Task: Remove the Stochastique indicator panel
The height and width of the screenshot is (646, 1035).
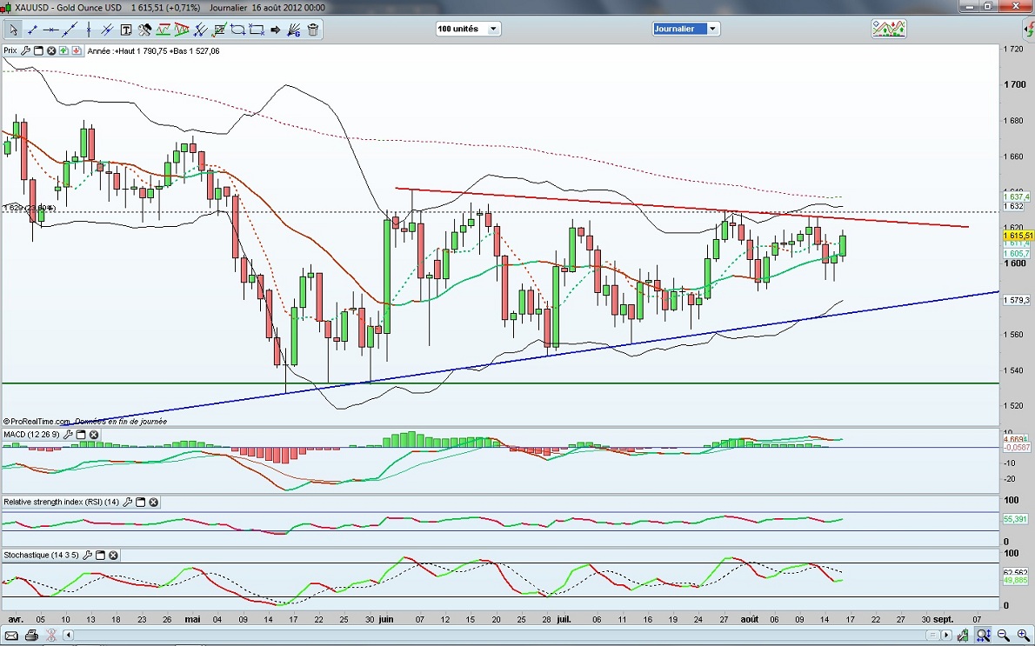Action: (113, 555)
